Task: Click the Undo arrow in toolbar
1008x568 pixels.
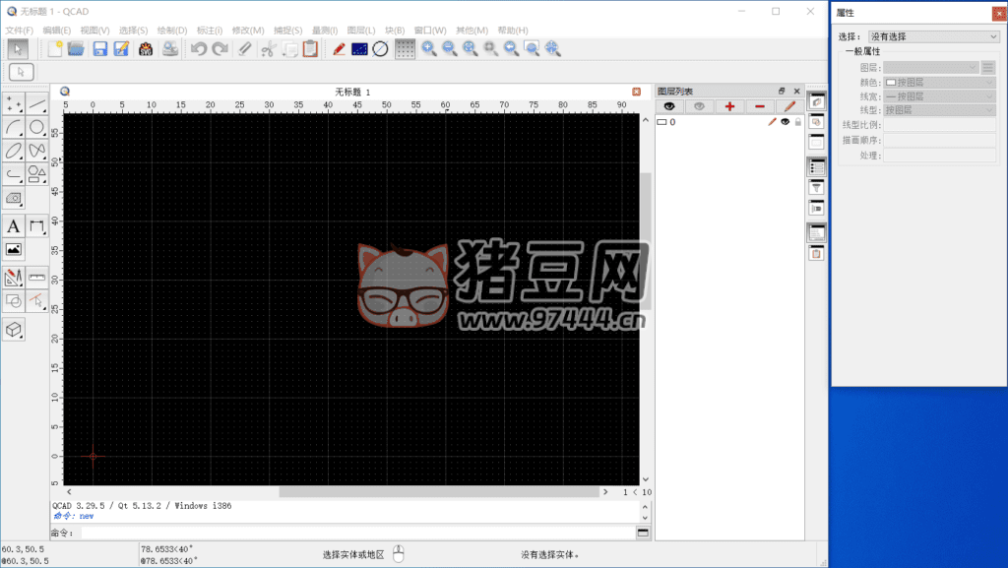Action: tap(199, 48)
